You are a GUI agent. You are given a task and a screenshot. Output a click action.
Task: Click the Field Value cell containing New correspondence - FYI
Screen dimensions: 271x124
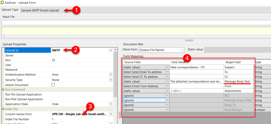pos(196,67)
